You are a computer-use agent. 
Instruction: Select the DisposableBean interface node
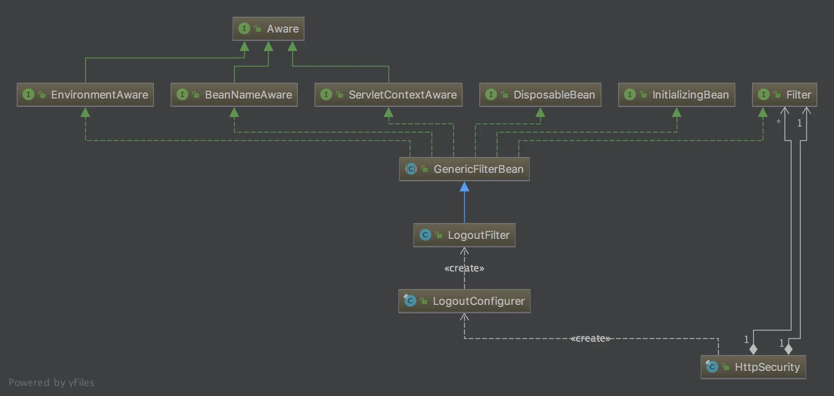[540, 94]
